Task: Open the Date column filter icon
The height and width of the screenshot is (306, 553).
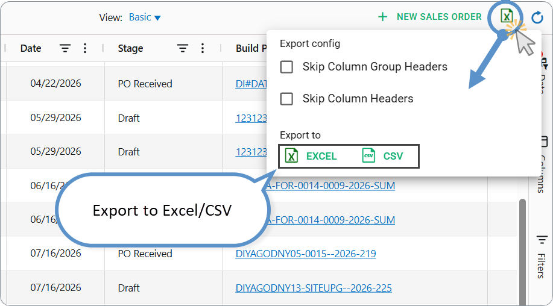Action: (x=65, y=48)
